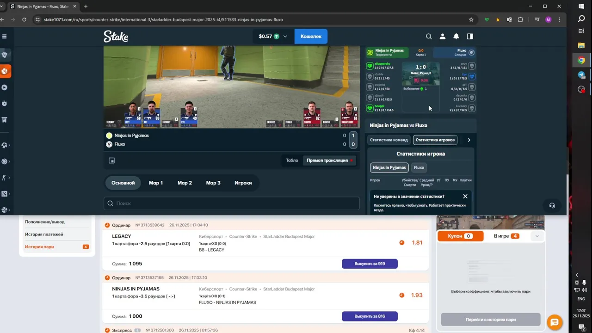Reload the browser page
The height and width of the screenshot is (333, 592).
24,19
